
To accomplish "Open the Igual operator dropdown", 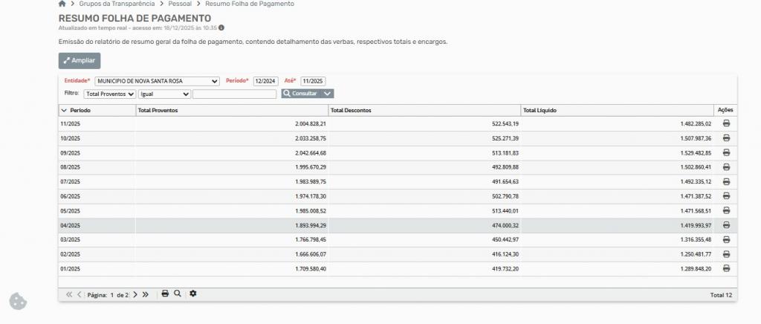I will [164, 94].
